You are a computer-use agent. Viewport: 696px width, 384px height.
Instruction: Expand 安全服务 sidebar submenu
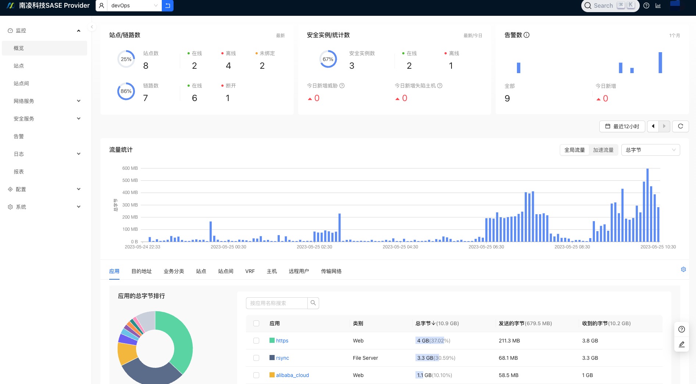[79, 119]
